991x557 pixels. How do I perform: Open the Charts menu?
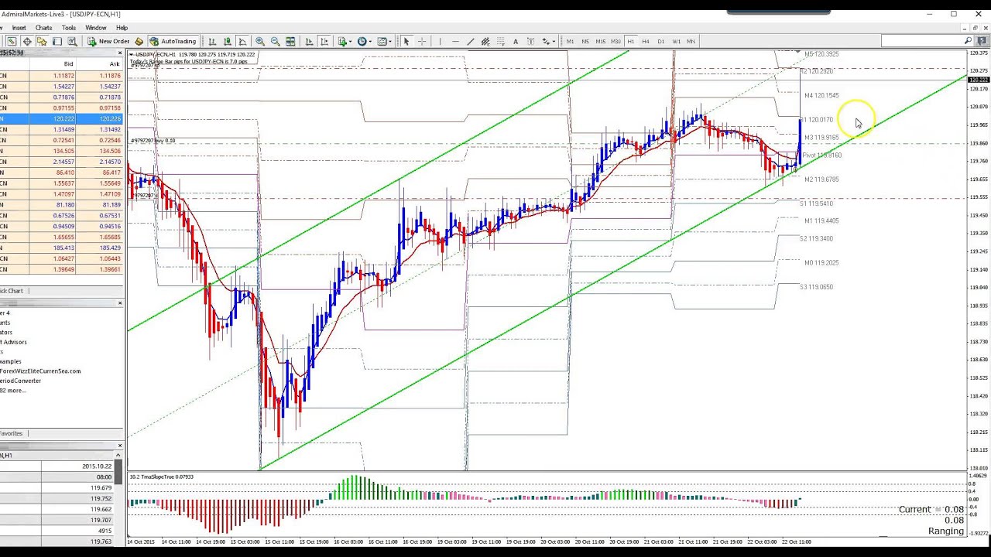tap(43, 28)
